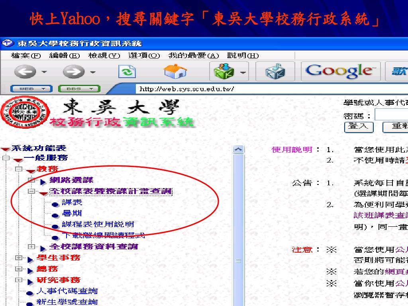Open the 說明(H) menu

243,55
